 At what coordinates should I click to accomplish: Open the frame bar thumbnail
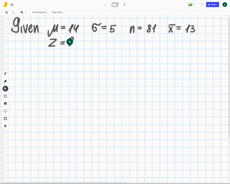tap(115, 5)
